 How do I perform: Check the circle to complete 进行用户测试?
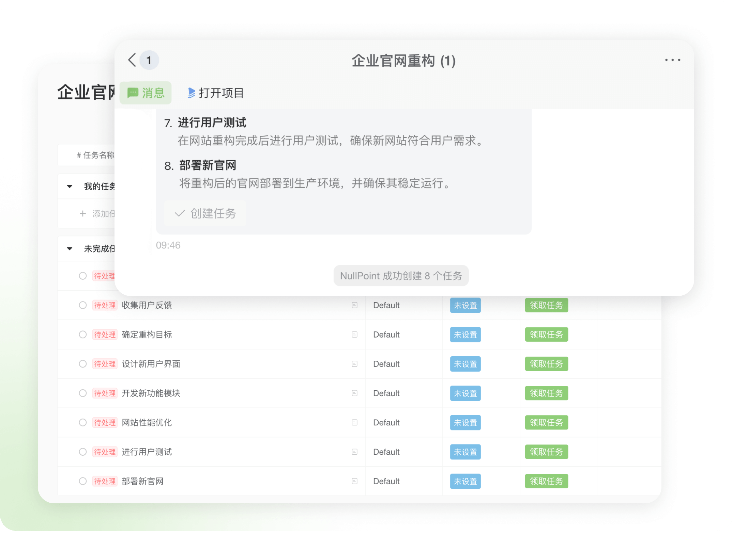(x=82, y=452)
